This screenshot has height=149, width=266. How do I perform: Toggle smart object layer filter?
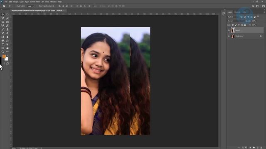[255, 17]
